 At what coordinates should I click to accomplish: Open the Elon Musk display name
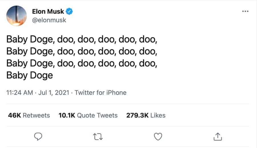pos(48,12)
